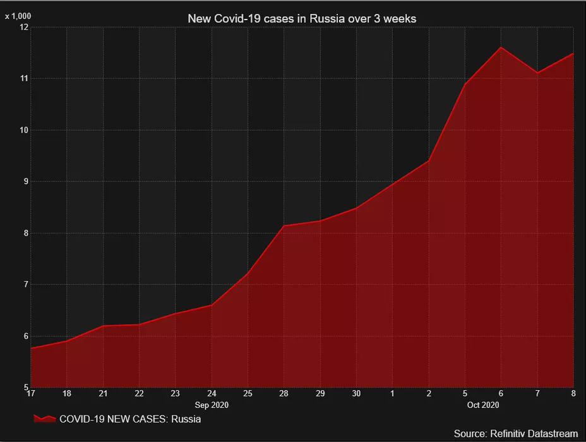Click the line's data point above date 2
The image size is (586, 442).
429,160
